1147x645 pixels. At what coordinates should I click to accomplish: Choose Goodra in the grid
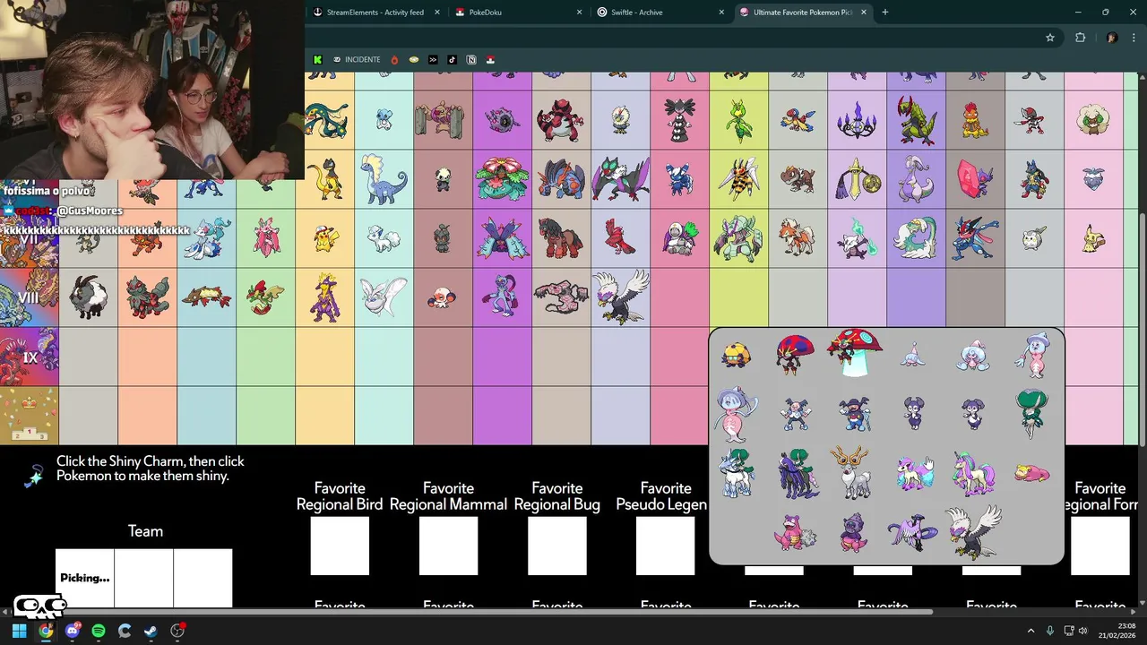916,179
